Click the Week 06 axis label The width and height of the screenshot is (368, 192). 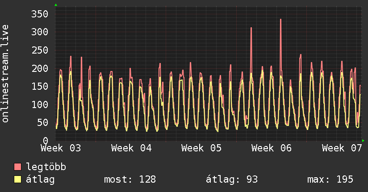pos(272,148)
